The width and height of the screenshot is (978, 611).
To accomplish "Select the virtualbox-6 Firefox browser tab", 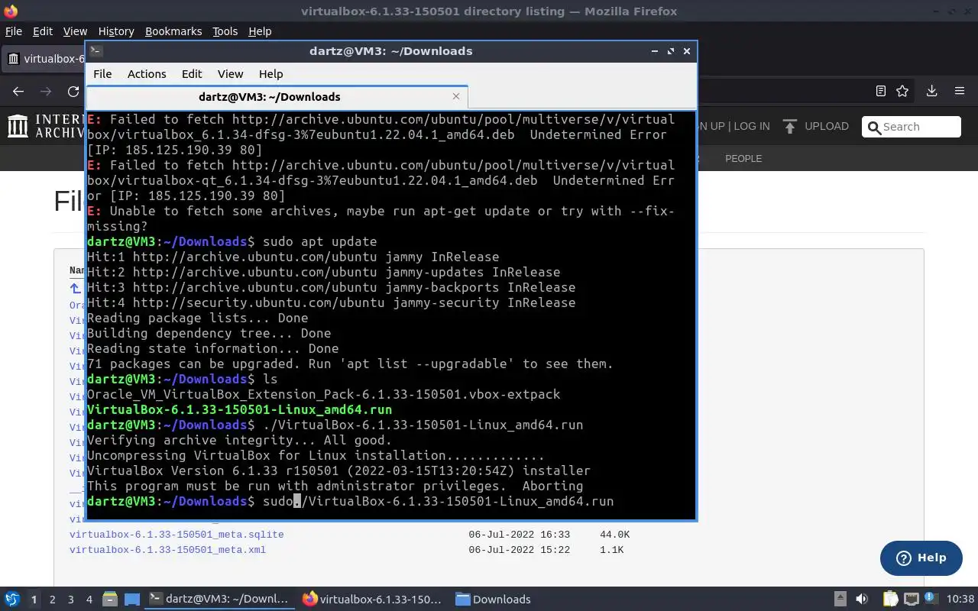I will click(x=44, y=59).
